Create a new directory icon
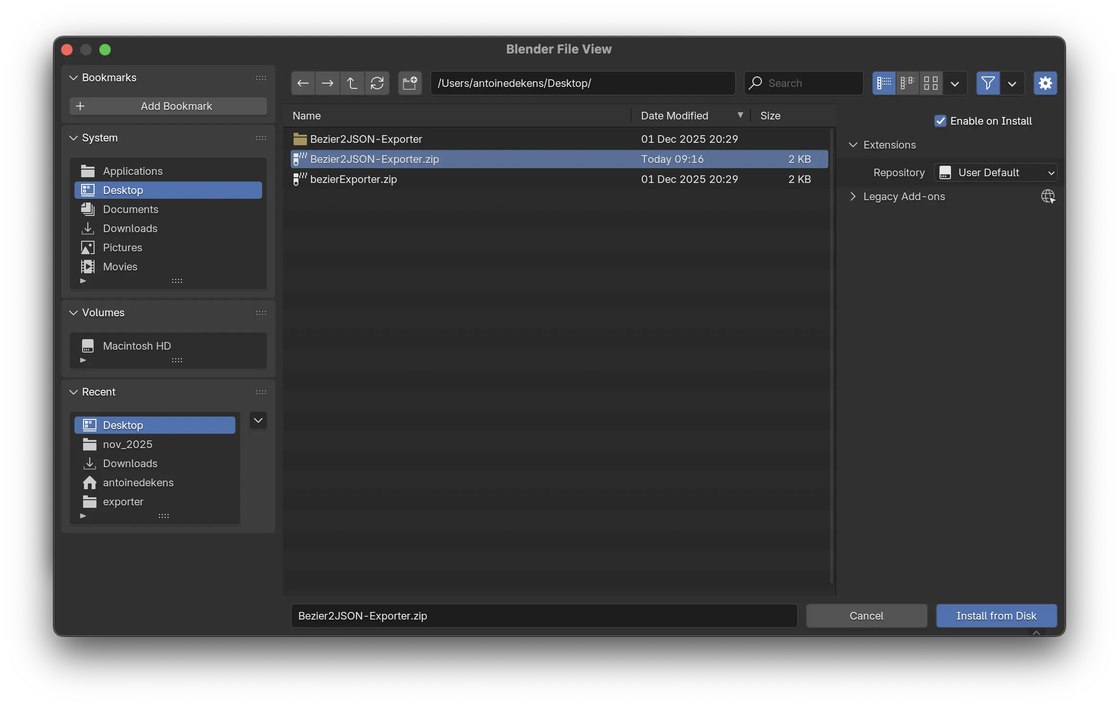 pyautogui.click(x=410, y=83)
